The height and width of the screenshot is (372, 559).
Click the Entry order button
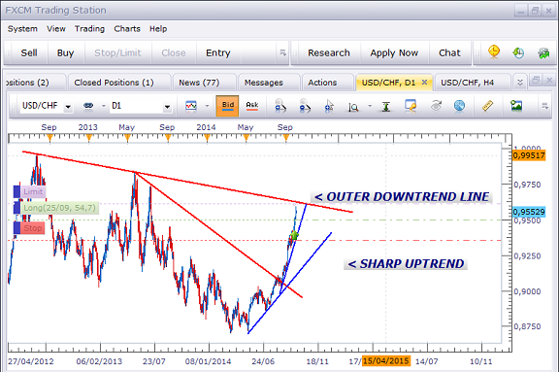218,52
